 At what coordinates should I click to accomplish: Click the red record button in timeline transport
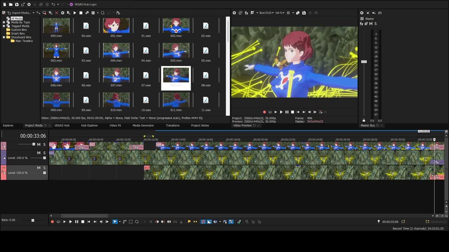52,222
